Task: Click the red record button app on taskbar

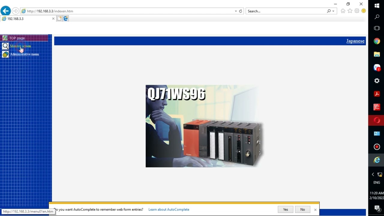Action: point(377,147)
